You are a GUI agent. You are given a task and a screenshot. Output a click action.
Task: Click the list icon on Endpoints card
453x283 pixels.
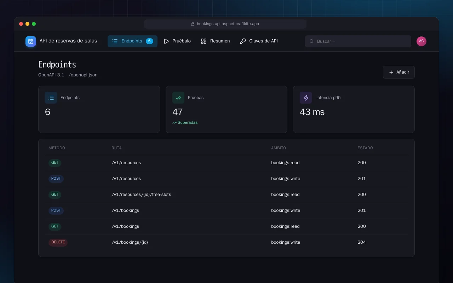click(x=51, y=98)
